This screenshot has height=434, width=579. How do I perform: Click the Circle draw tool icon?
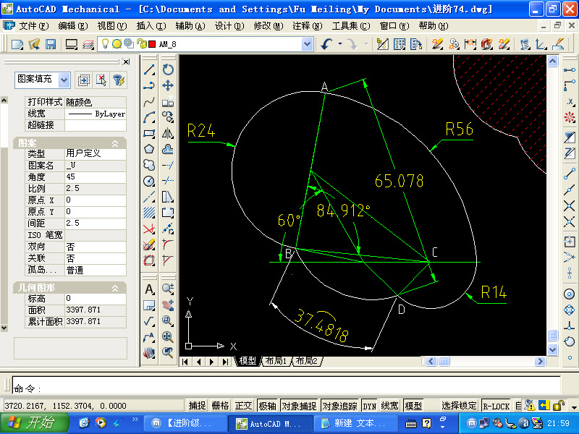(x=149, y=181)
